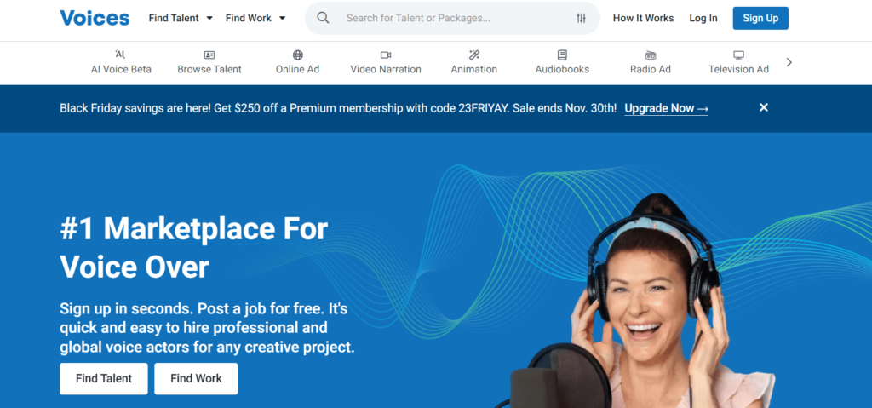This screenshot has height=408, width=872.
Task: Open the Find Talent menu
Action: tap(181, 18)
